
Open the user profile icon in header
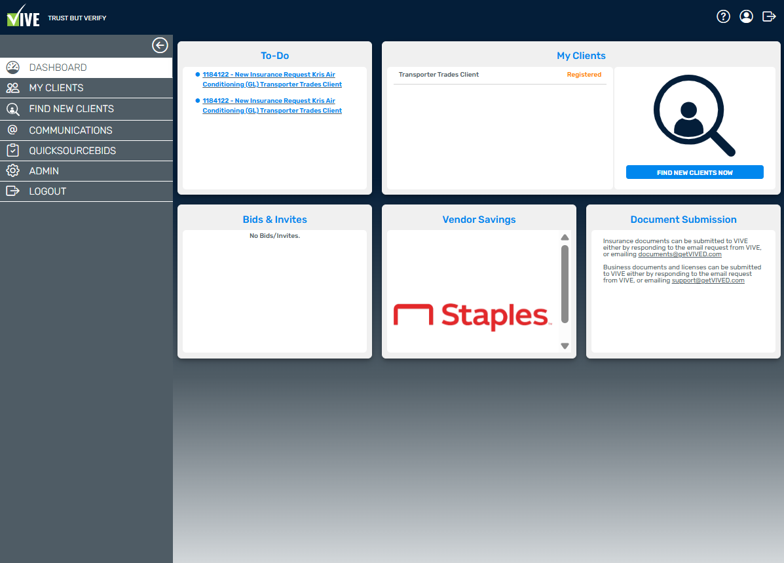tap(746, 16)
